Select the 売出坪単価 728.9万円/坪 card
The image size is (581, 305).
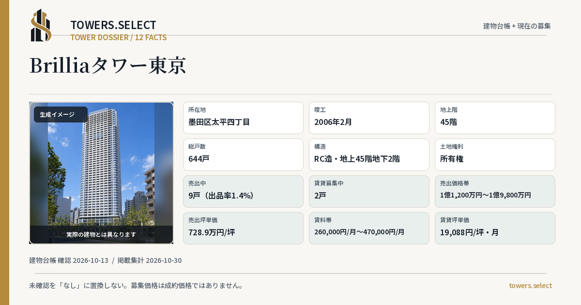(243, 228)
